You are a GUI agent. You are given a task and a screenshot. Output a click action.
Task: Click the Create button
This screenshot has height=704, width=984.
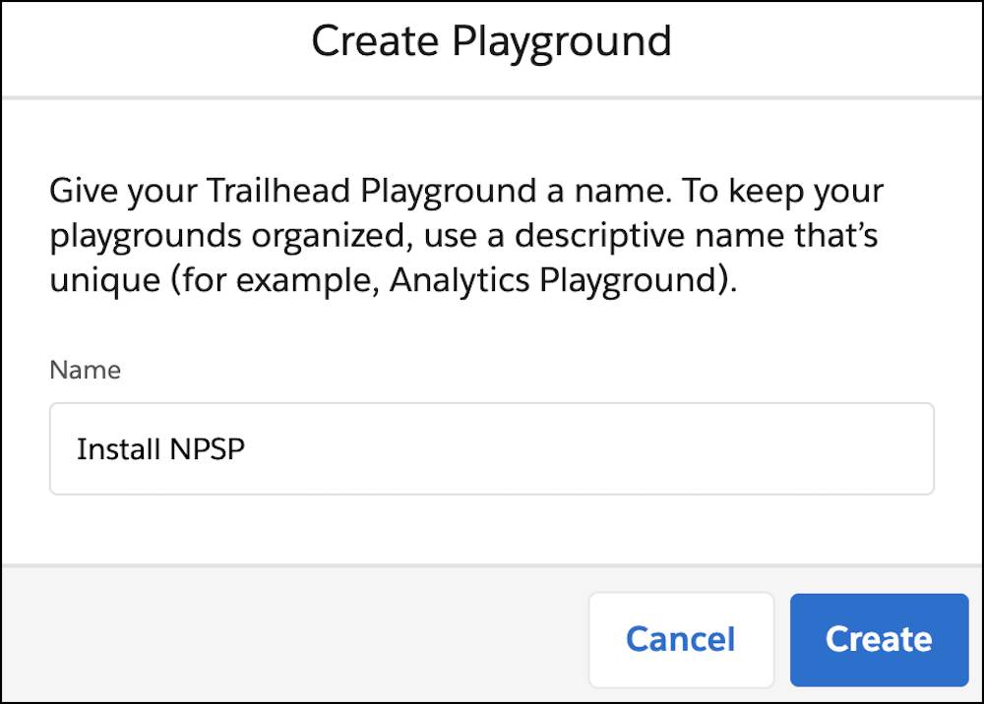879,639
